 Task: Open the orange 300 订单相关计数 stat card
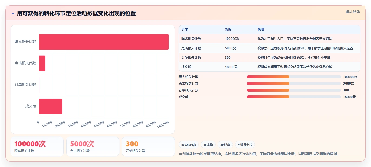click(x=148, y=147)
